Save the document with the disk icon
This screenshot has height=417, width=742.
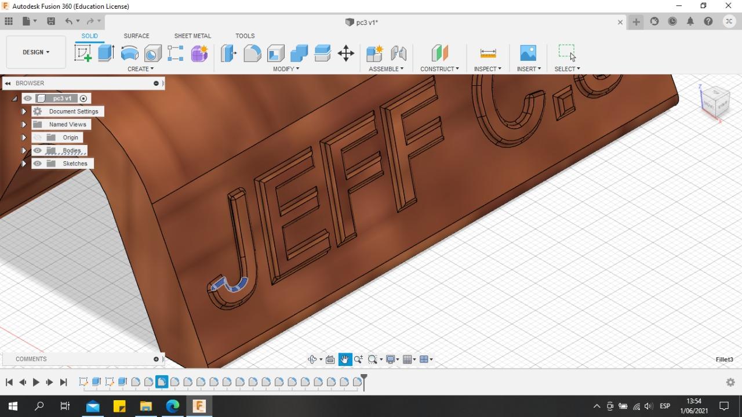(x=51, y=21)
